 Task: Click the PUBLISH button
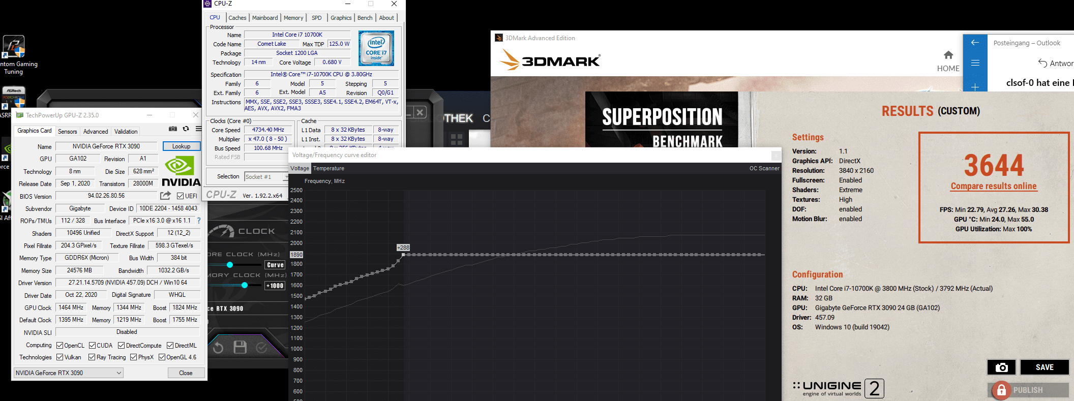coord(1028,390)
